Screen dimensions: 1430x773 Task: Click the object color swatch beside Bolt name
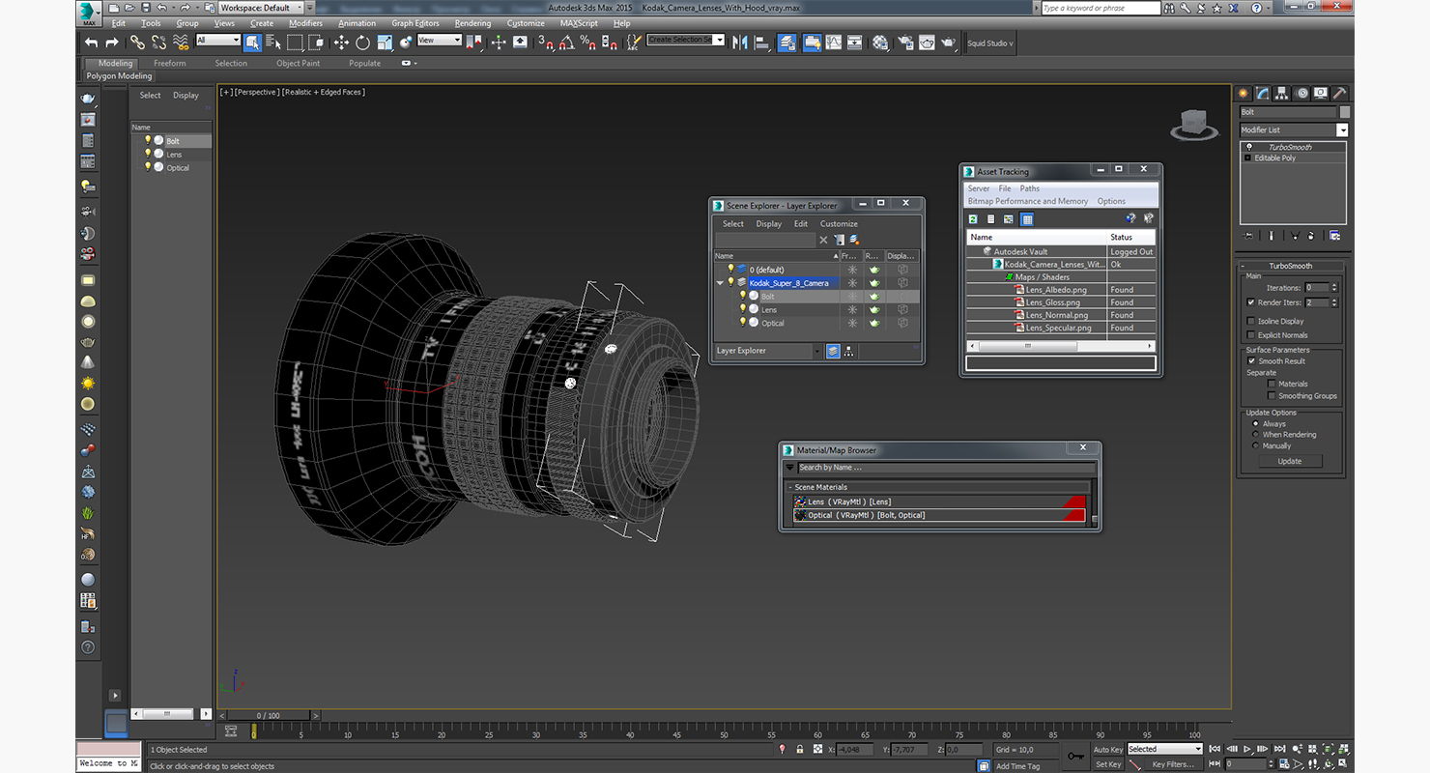(1345, 112)
